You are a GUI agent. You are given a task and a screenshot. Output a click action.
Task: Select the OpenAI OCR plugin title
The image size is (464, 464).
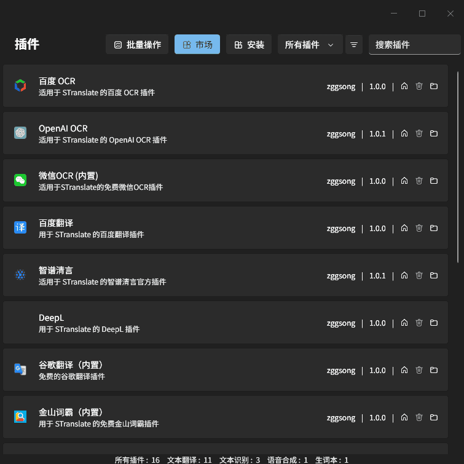[x=63, y=128]
